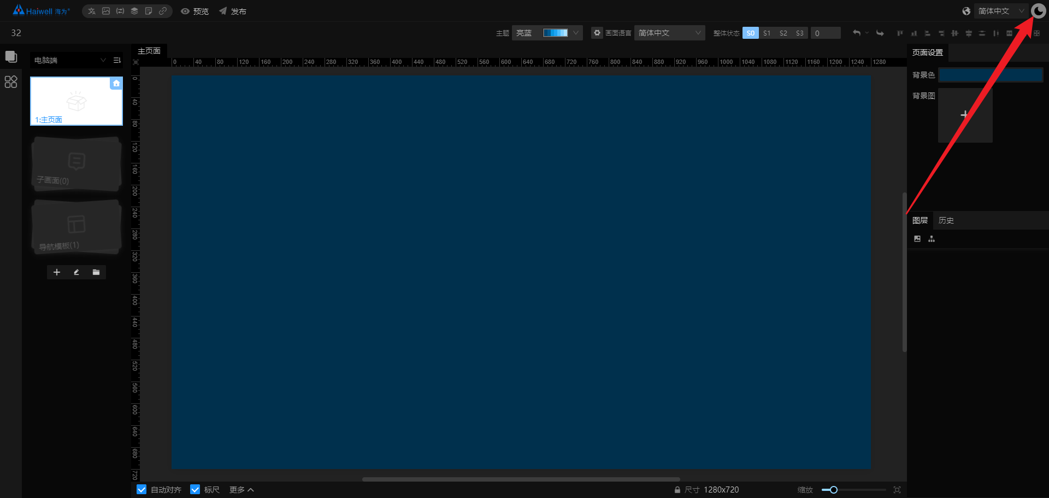Image resolution: width=1049 pixels, height=498 pixels.
Task: Expand the undo history dropdown arrow
Action: (867, 33)
